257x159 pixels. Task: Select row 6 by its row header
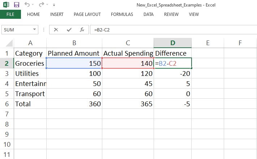click(7, 104)
